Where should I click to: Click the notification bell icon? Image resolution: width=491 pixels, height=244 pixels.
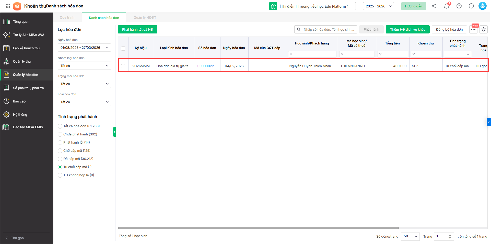click(446, 6)
